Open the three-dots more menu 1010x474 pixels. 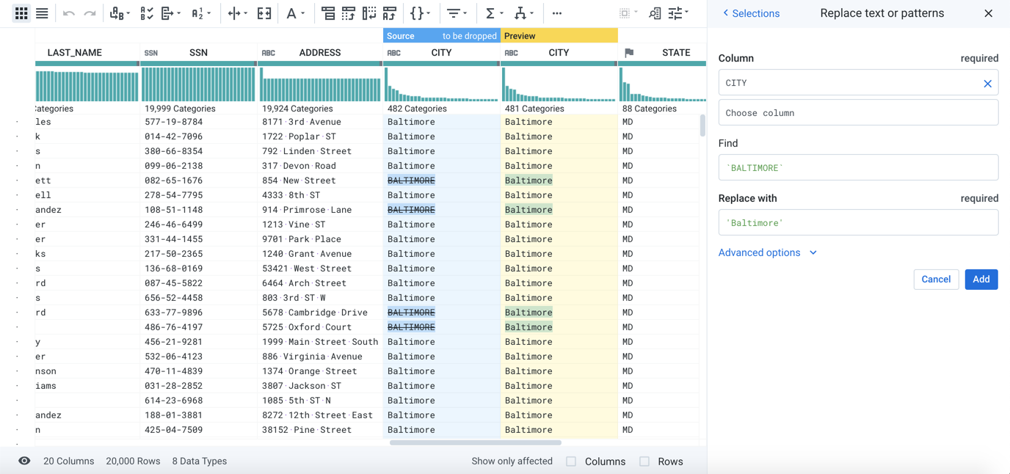pos(557,13)
